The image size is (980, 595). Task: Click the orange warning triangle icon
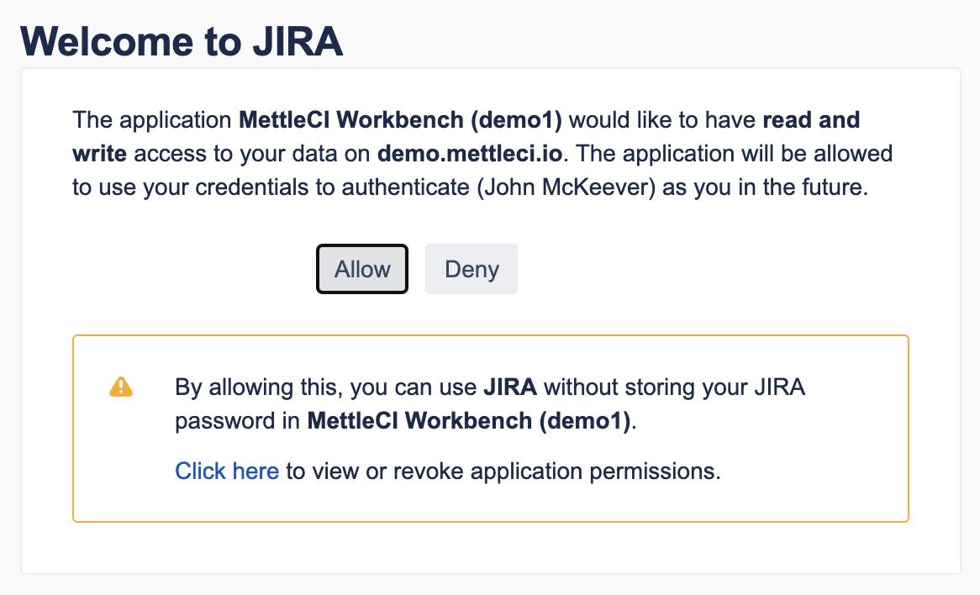pos(122,387)
